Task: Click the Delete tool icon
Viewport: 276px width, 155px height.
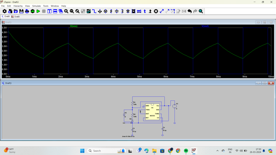Action: tap(156, 11)
